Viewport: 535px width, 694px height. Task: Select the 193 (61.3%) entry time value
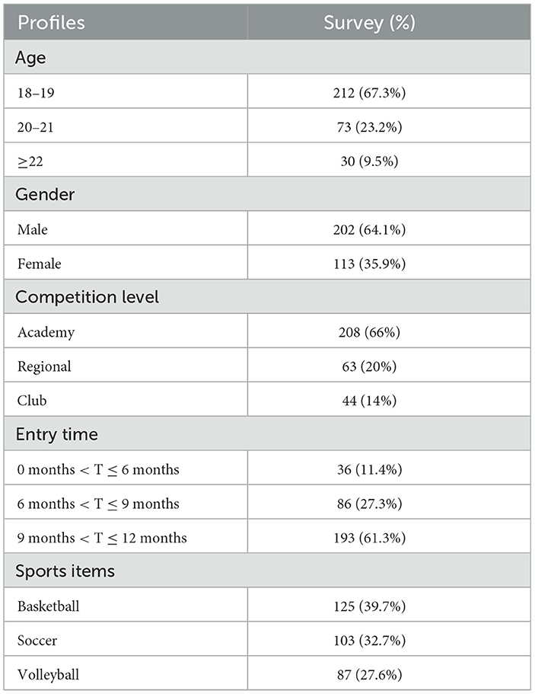click(369, 538)
